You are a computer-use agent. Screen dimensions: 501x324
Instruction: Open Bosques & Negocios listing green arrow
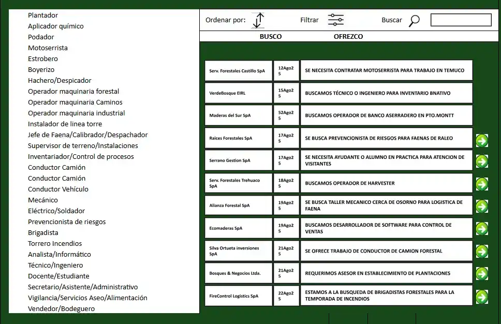482,274
